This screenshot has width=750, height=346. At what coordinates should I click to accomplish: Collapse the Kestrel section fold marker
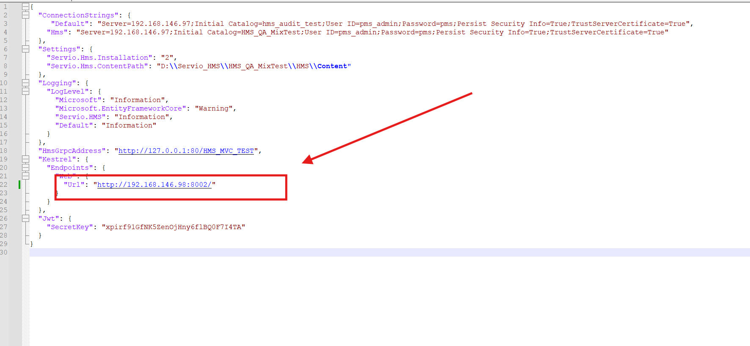(25, 159)
